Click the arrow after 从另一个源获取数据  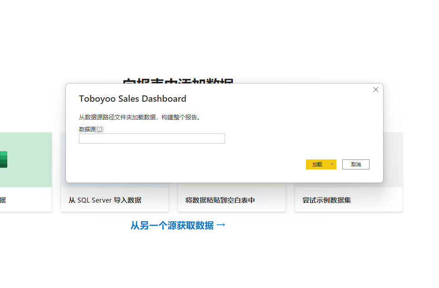(x=221, y=225)
